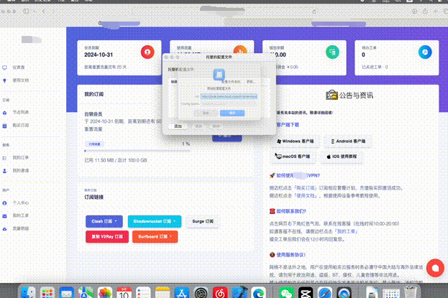The width and height of the screenshot is (448, 298).
Task: Click the blue pending tickets icon
Action: click(x=424, y=52)
